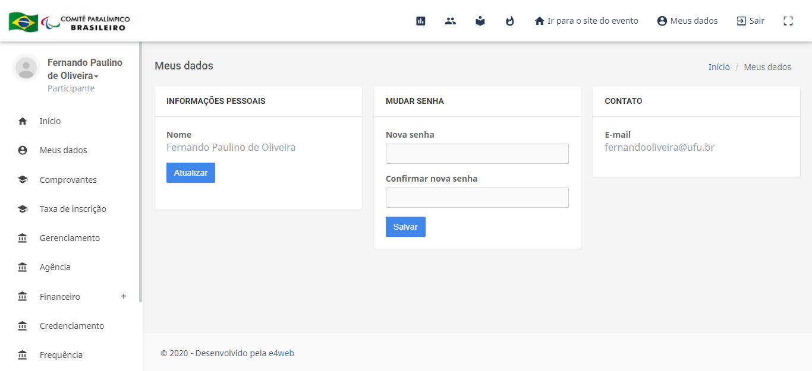Viewport: 812px width, 371px height.
Task: Focus the Nova senha input field
Action: click(x=477, y=154)
